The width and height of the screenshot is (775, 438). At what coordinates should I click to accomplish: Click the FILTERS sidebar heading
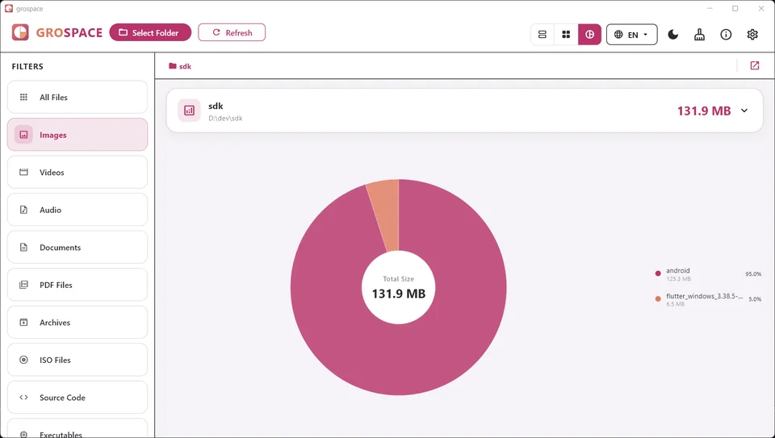click(x=27, y=66)
